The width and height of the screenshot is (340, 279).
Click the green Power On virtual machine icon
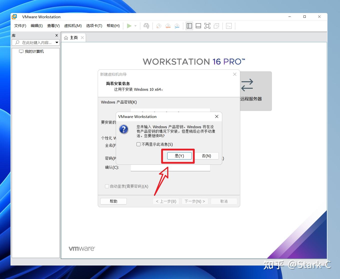(x=129, y=26)
